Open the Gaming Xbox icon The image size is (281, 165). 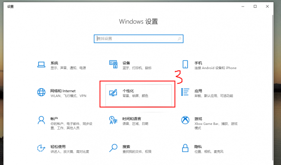click(185, 120)
